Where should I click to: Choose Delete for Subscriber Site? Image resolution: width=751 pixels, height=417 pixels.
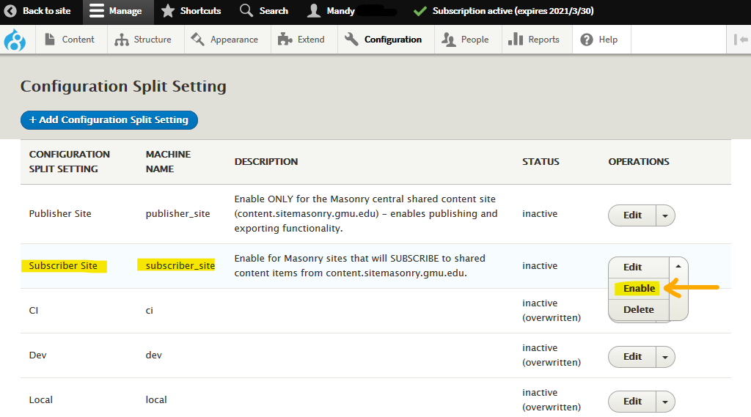point(639,310)
